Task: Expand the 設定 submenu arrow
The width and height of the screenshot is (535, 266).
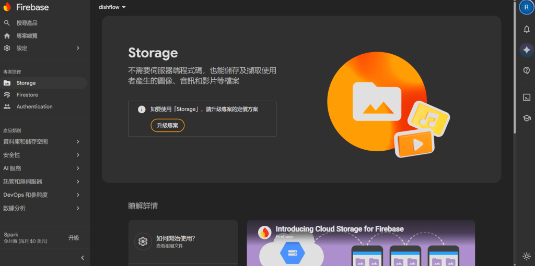Action: (x=78, y=48)
